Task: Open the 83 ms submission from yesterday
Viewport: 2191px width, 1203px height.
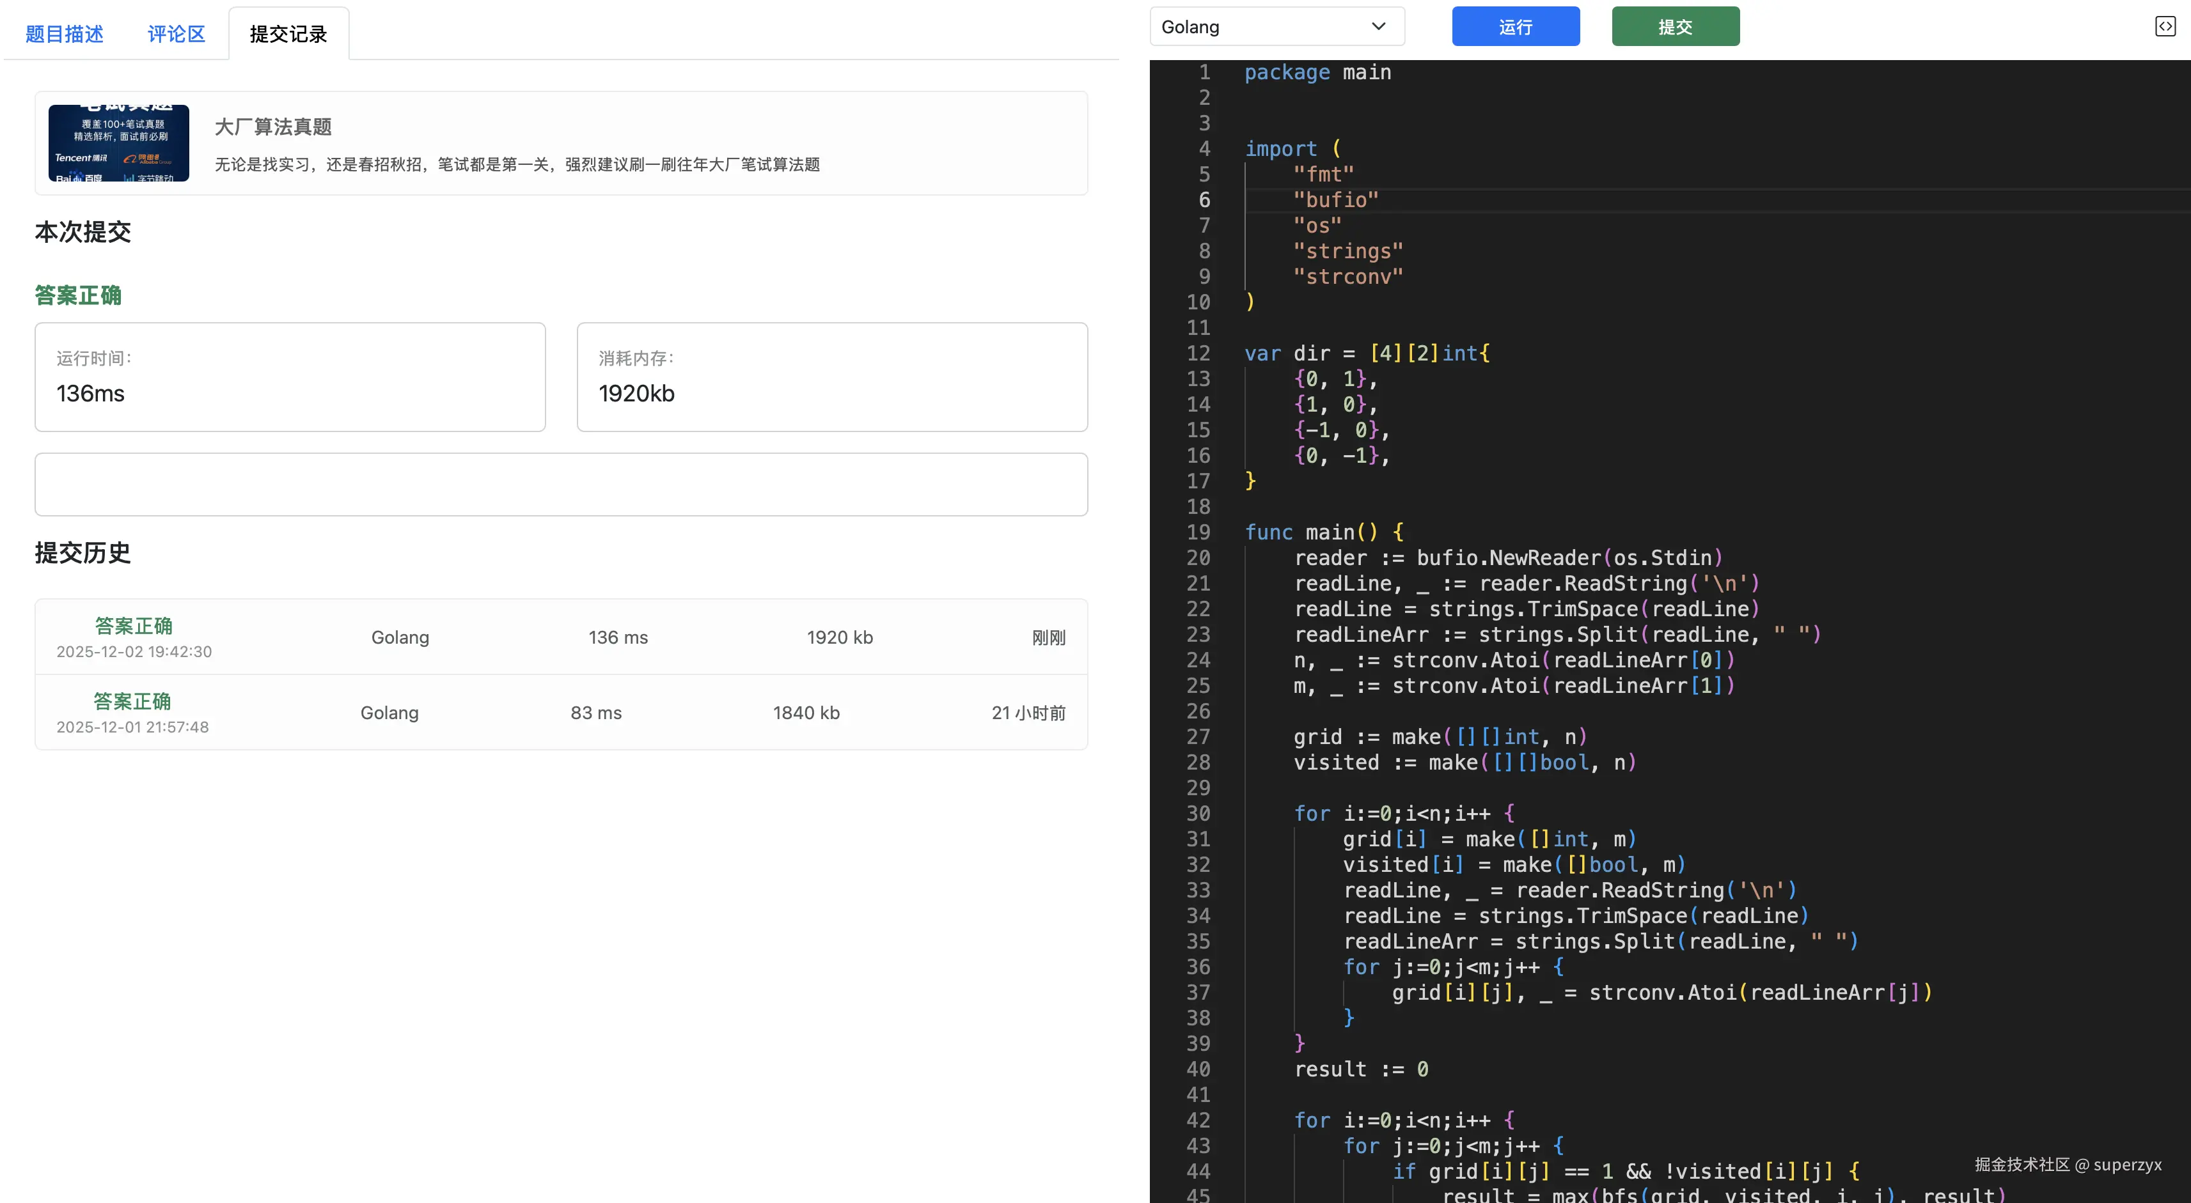Action: tap(595, 713)
